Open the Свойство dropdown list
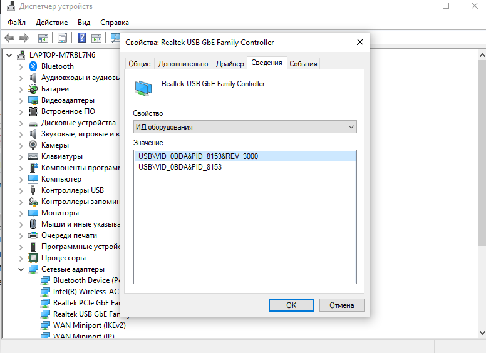This screenshot has height=353, width=486. click(x=244, y=127)
